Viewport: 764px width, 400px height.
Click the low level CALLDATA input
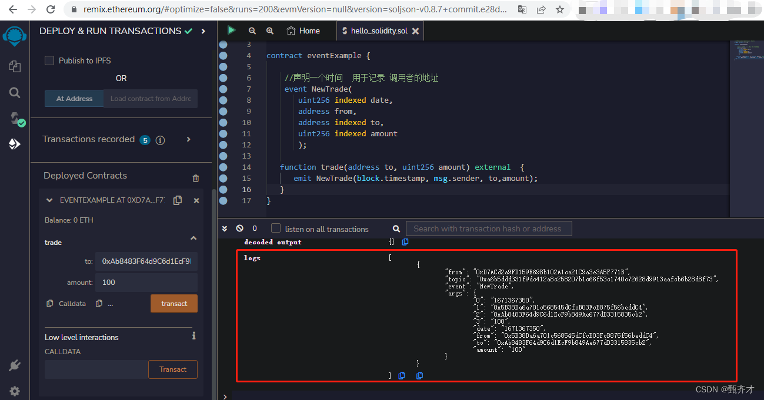tap(96, 369)
